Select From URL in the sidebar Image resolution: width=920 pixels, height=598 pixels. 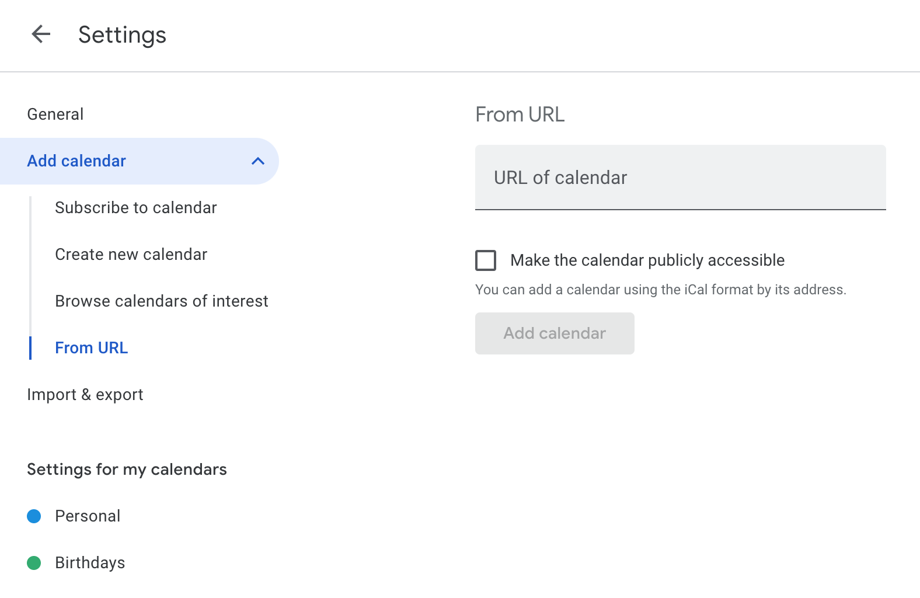[91, 348]
